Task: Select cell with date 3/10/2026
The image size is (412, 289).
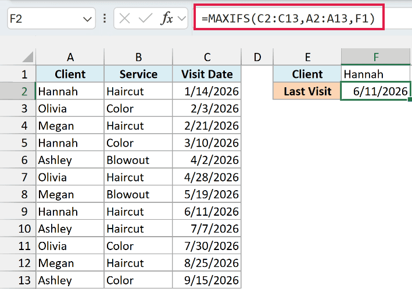Action: coord(207,143)
